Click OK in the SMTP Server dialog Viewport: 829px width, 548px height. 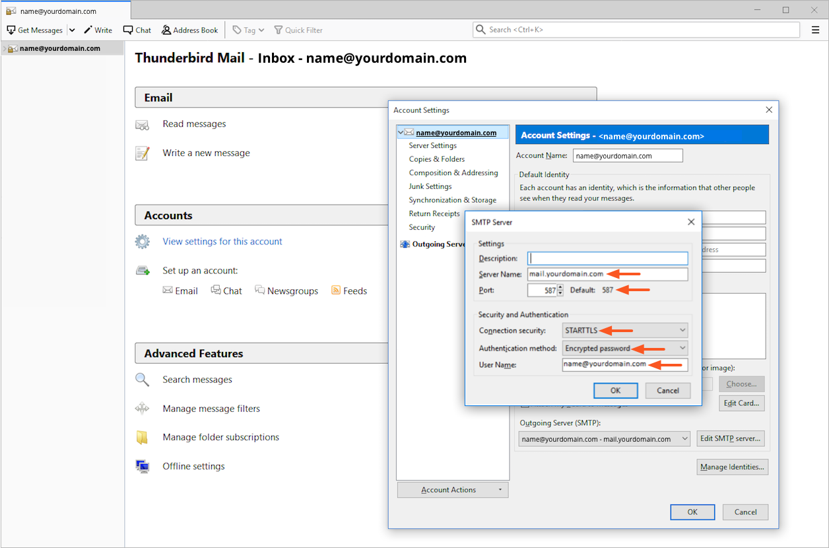[615, 390]
